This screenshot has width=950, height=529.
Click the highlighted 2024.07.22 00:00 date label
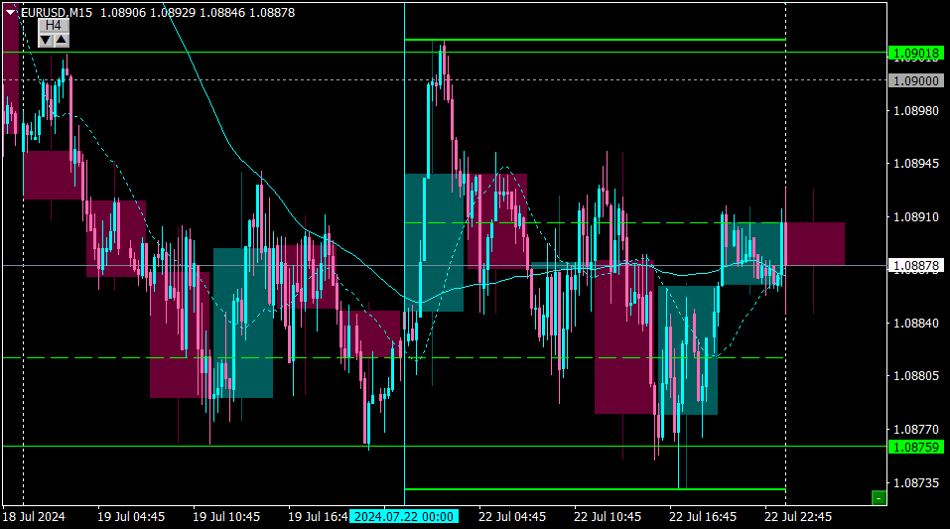coord(403,517)
